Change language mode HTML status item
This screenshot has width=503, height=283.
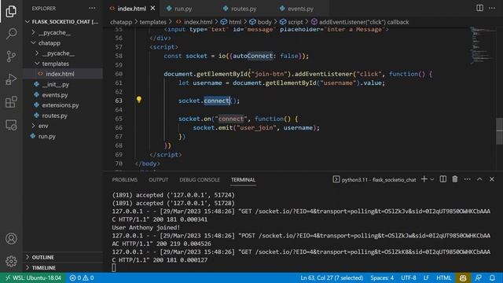coord(443,277)
